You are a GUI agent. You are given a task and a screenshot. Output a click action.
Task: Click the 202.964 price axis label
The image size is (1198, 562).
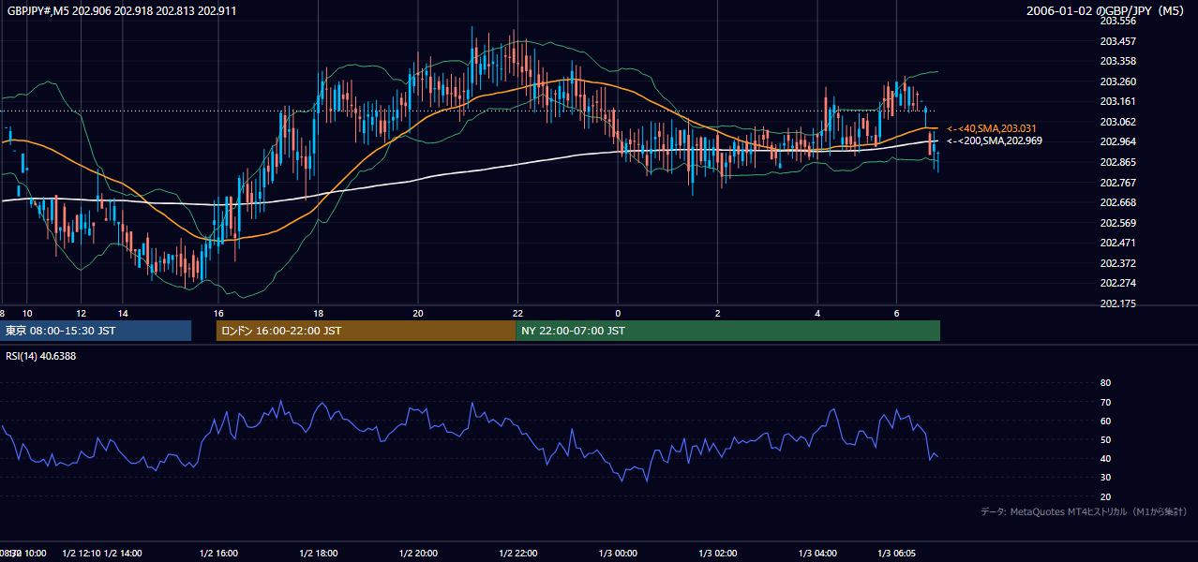pyautogui.click(x=1117, y=142)
